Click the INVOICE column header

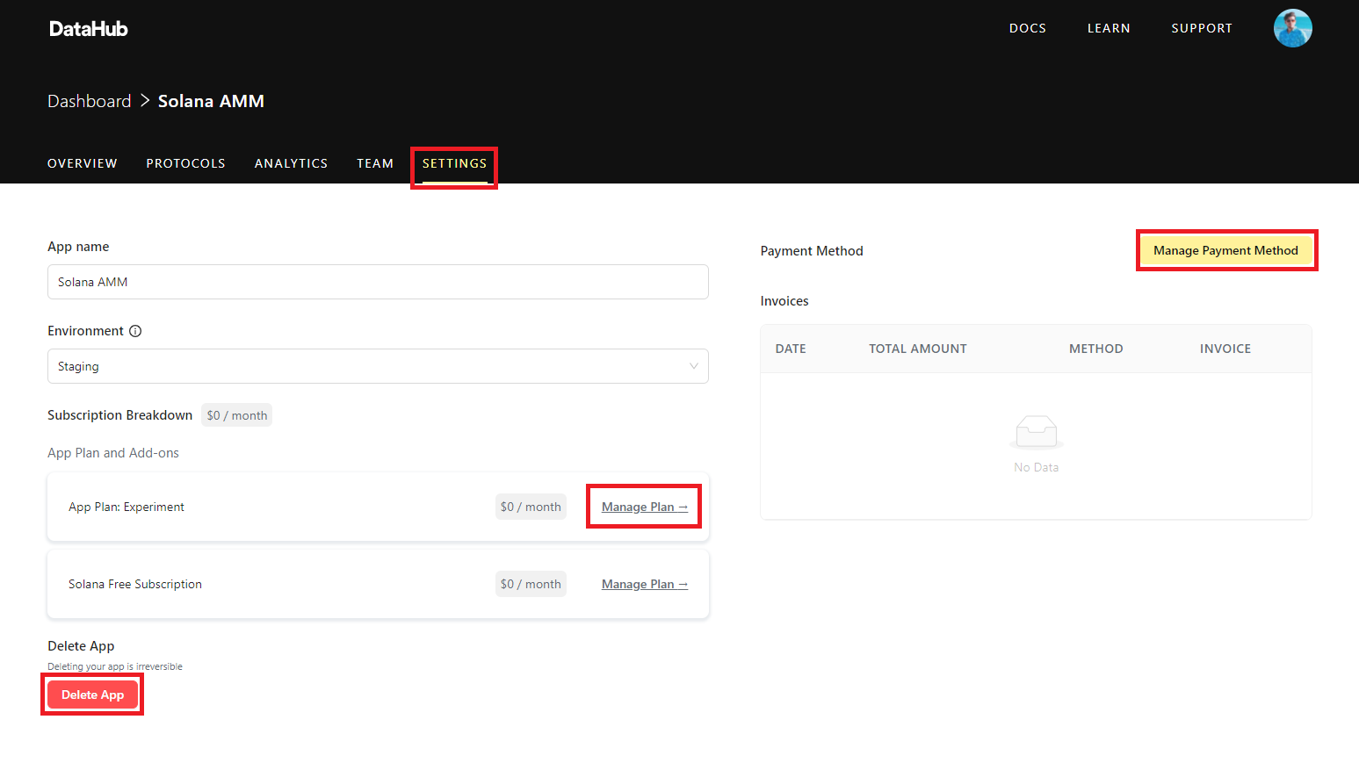(x=1225, y=349)
